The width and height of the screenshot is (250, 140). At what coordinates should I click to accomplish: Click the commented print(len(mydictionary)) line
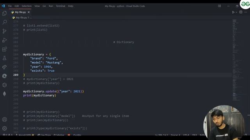point(46,120)
